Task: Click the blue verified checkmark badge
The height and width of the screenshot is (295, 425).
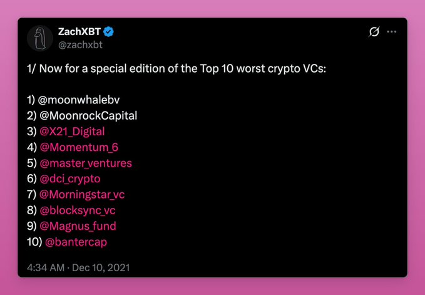Action: 109,32
